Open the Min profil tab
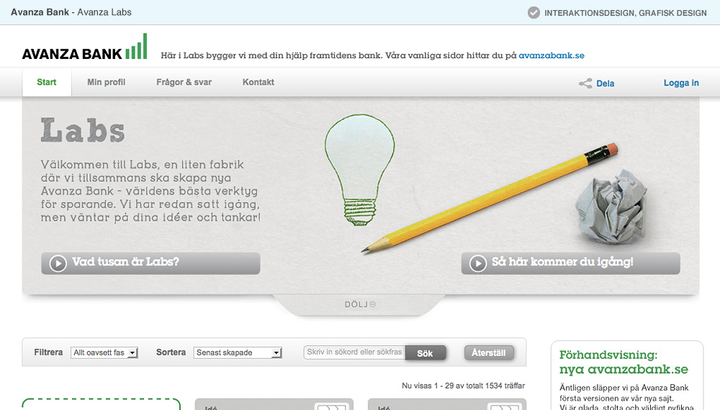Image resolution: width=720 pixels, height=410 pixels. point(106,82)
